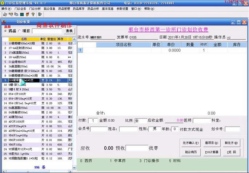Open the 药品管理 menu

coord(64,9)
